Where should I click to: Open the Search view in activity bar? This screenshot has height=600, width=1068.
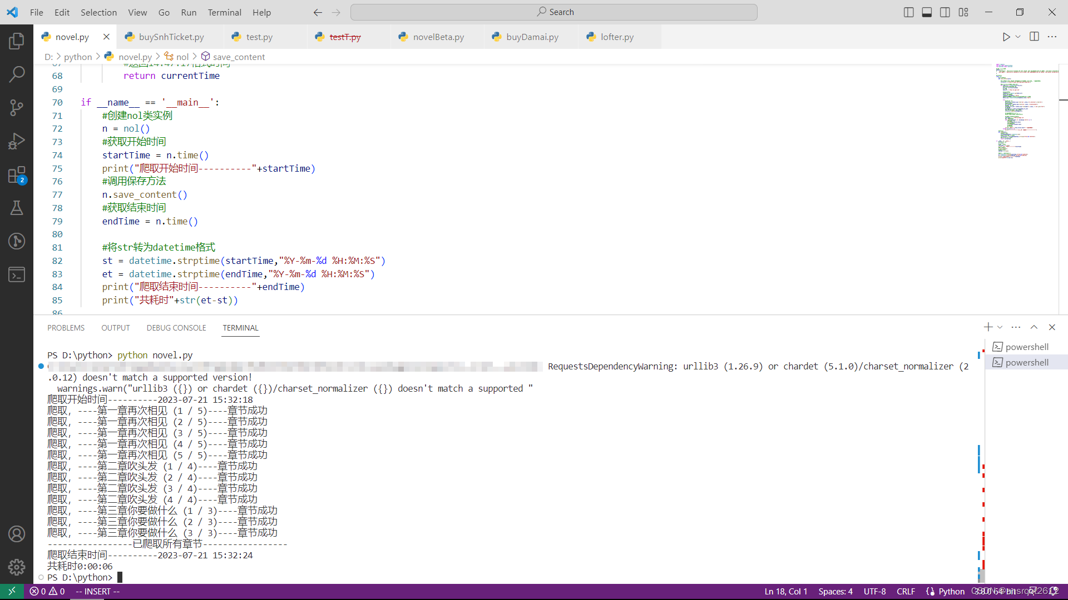pyautogui.click(x=17, y=74)
